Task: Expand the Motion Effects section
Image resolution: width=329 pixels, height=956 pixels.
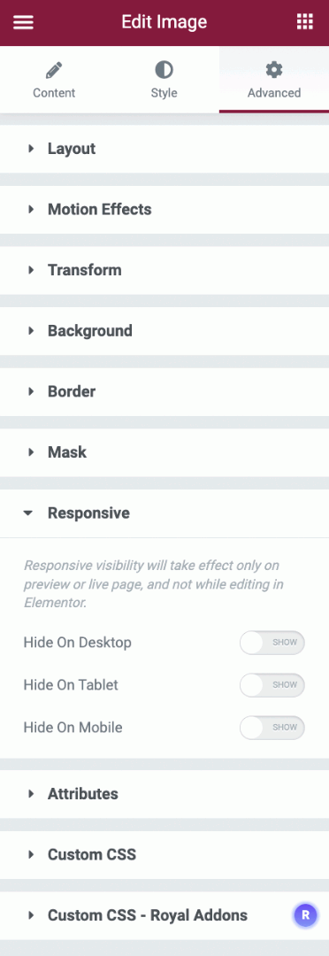Action: (164, 210)
